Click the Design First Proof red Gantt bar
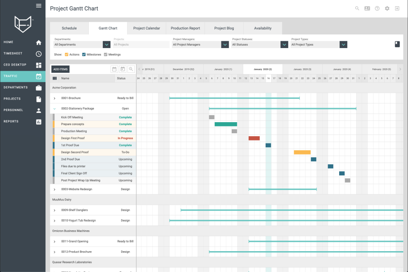This screenshot has width=408, height=272. tap(254, 138)
